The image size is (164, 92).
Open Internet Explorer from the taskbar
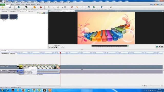tap(7, 90)
